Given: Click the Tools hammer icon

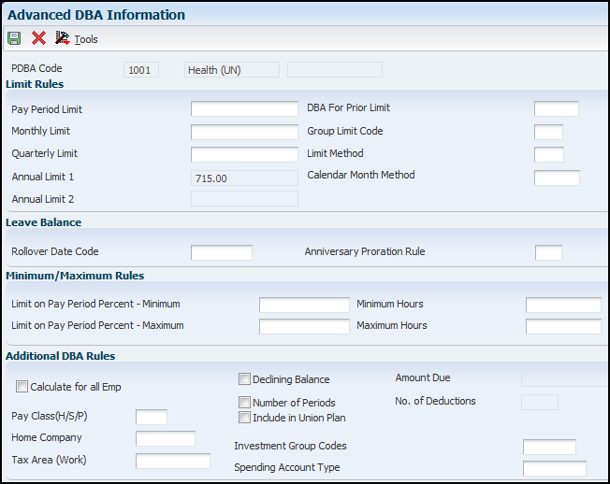Looking at the screenshot, I should [x=63, y=38].
